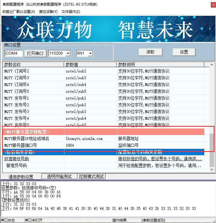
Task: Click the 设置参数: 短信接收号码=(空) log line
Action: pyautogui.click(x=29, y=188)
